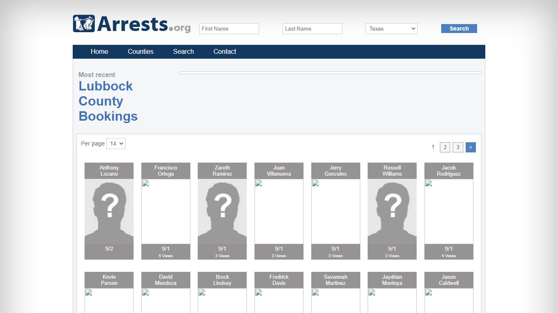Click the 3 Views count under Russell Williams
558x313 pixels.
pos(392,256)
